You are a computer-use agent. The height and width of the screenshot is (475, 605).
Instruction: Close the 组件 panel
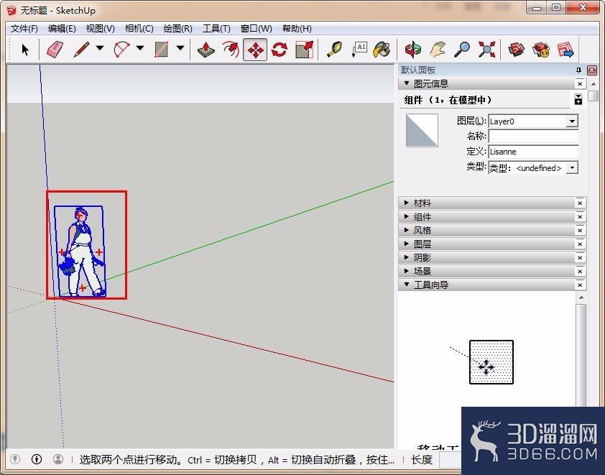click(x=580, y=217)
